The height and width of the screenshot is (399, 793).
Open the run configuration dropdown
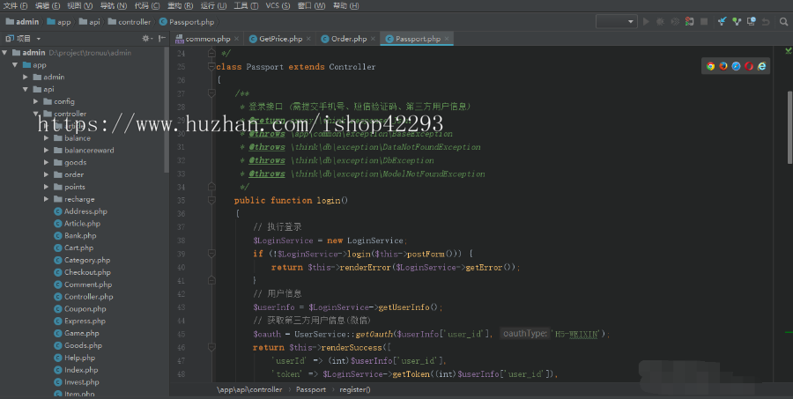tap(616, 22)
